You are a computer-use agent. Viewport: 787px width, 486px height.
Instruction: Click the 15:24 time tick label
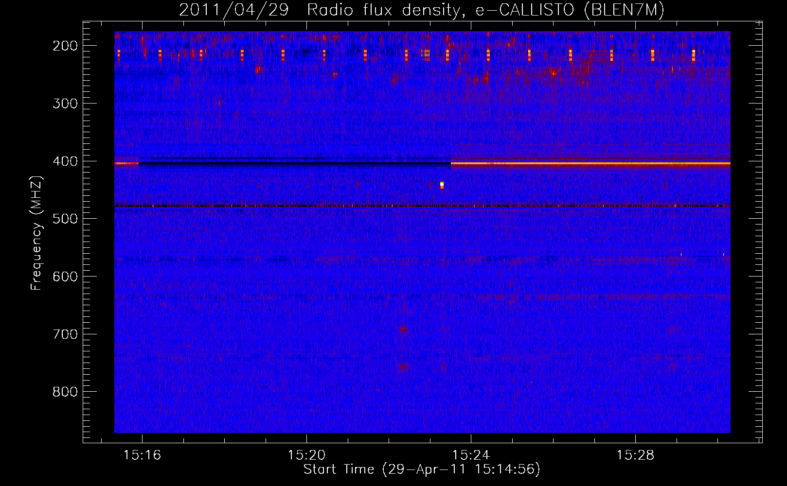coord(471,455)
